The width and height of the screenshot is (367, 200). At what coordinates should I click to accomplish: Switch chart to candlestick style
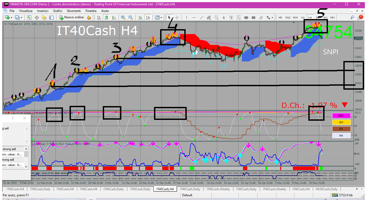pyautogui.click(x=106, y=18)
